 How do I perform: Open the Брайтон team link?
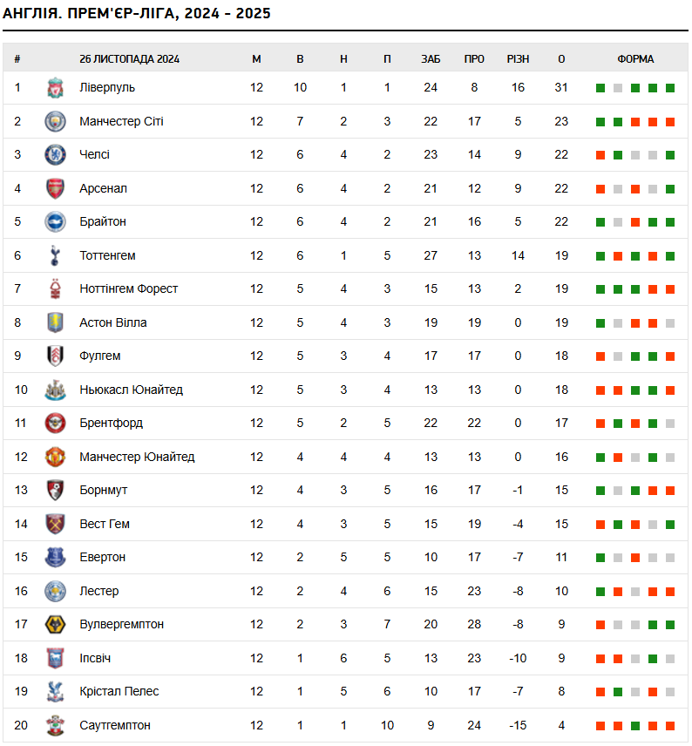tap(103, 221)
